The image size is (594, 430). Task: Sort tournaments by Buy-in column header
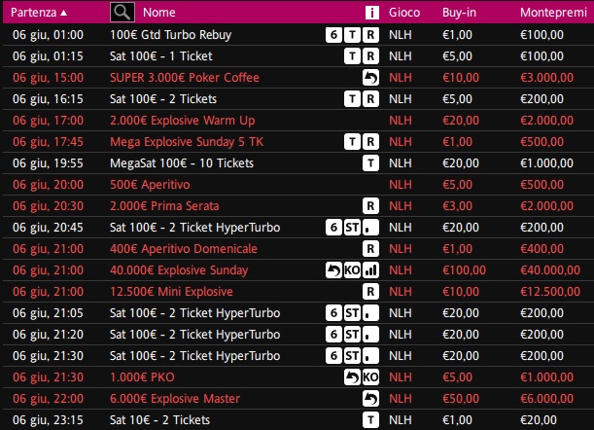click(x=459, y=13)
